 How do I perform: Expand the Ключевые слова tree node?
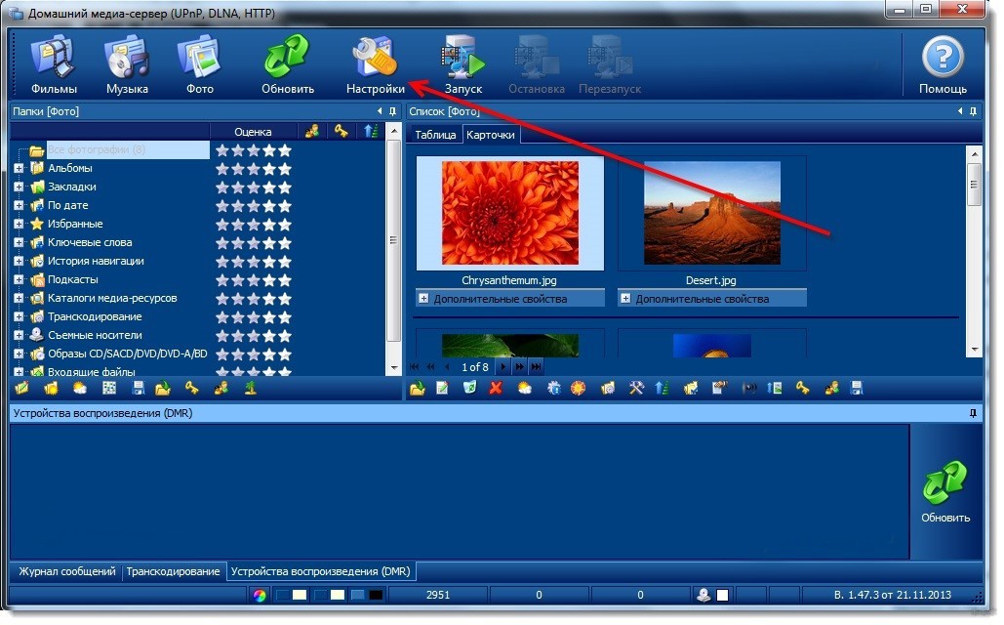click(19, 242)
